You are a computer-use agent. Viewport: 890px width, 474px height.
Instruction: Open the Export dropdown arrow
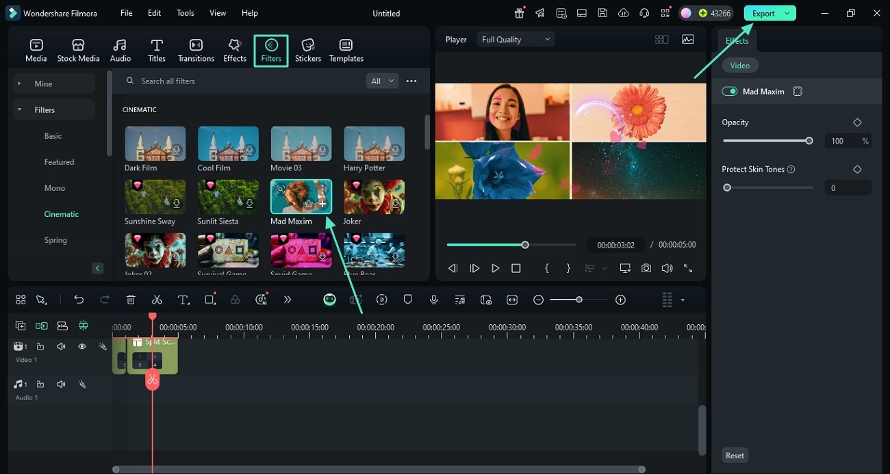(x=788, y=13)
